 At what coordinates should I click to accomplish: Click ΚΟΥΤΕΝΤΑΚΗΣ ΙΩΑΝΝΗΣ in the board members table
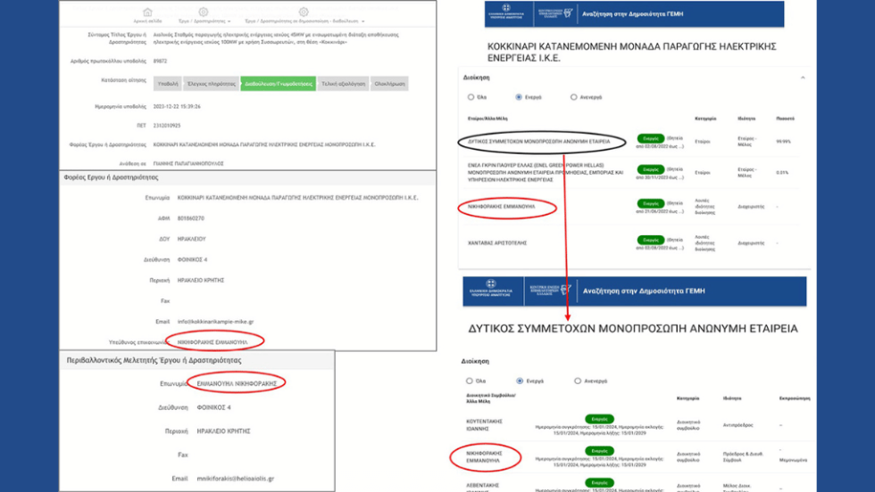484,425
